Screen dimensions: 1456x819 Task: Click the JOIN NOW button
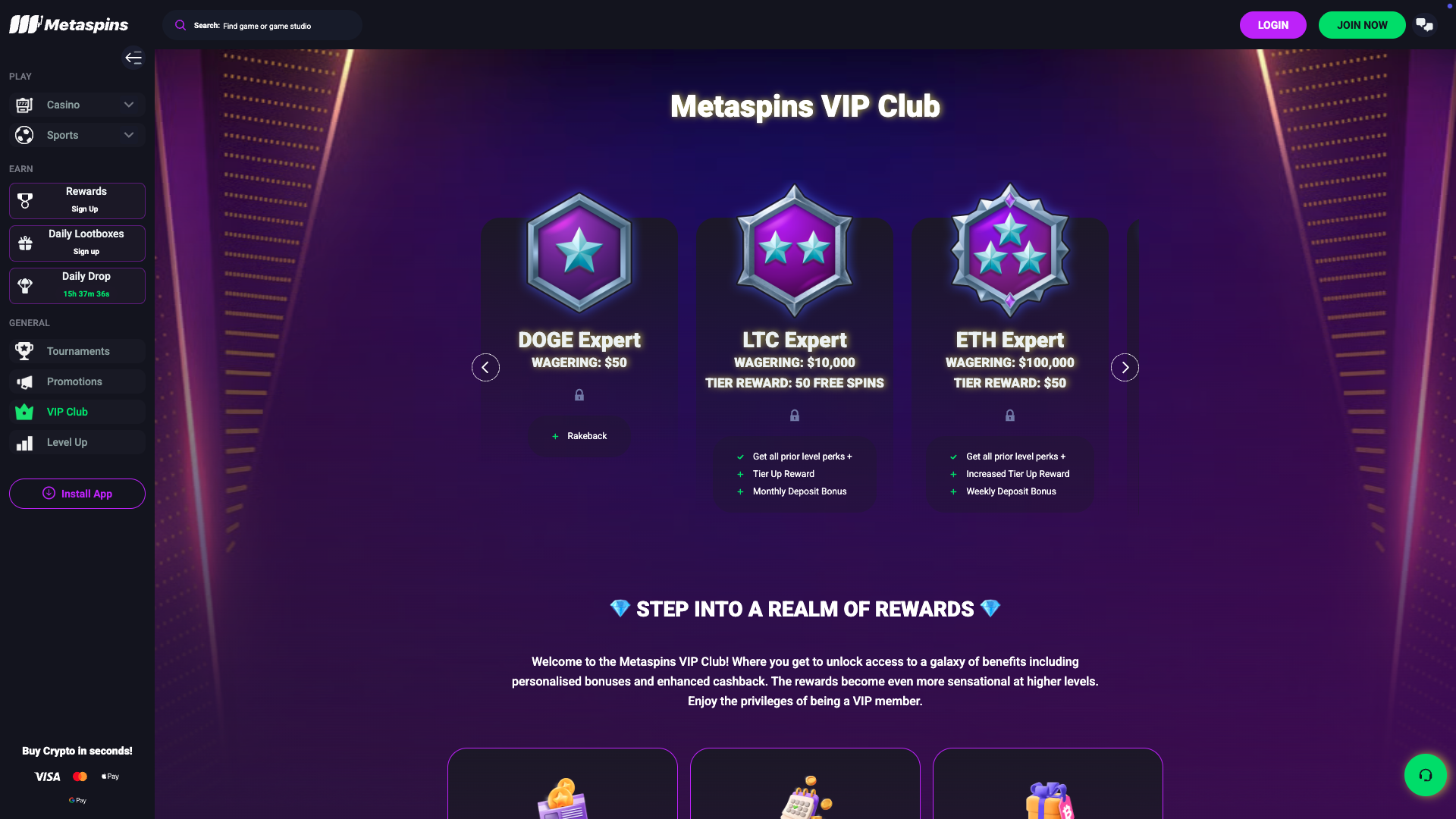click(1362, 25)
